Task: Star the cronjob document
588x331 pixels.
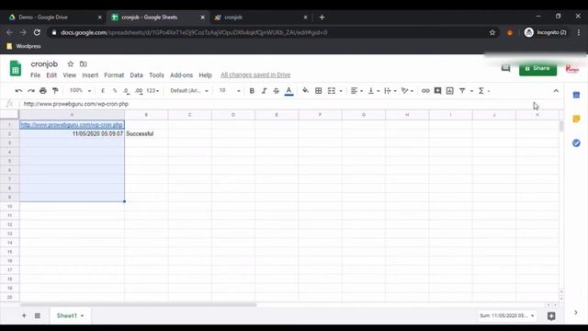Action: pos(71,64)
